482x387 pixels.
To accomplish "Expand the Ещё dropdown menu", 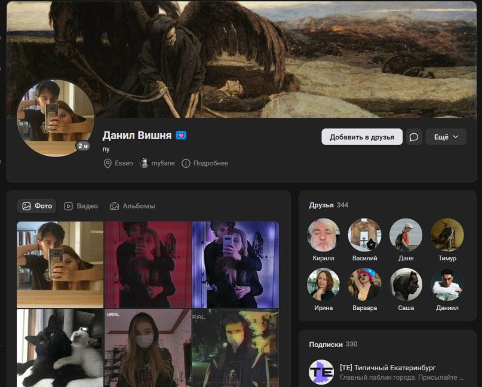I will (446, 137).
